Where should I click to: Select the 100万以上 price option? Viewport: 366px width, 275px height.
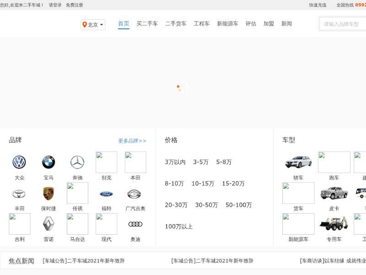coord(179,226)
